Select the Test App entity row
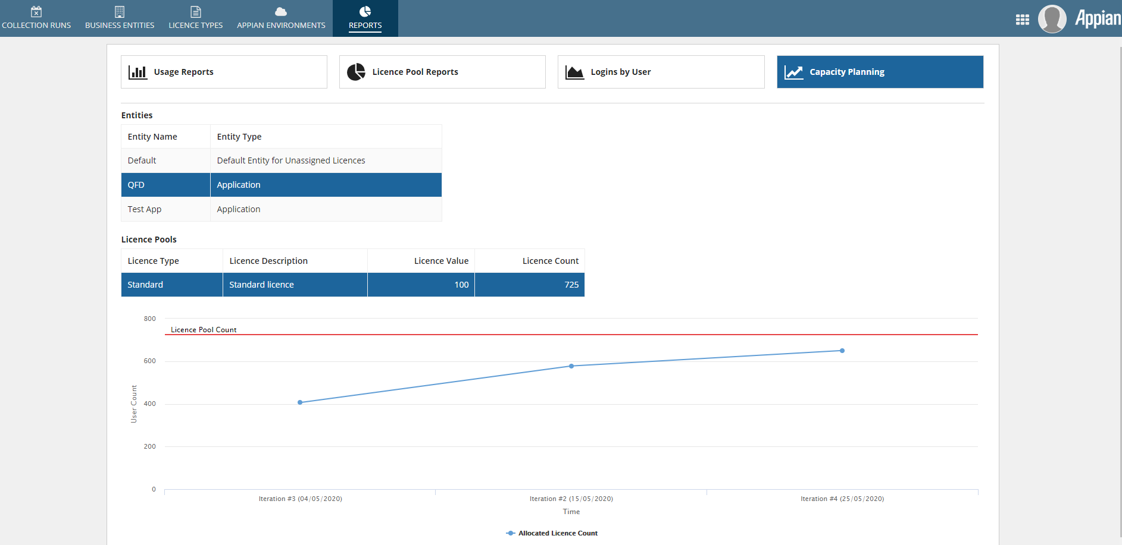1122x545 pixels. pyautogui.click(x=282, y=209)
